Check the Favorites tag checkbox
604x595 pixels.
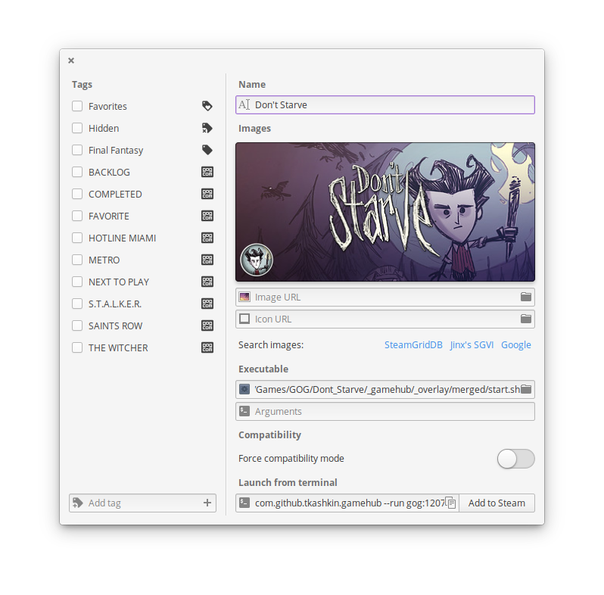77,106
